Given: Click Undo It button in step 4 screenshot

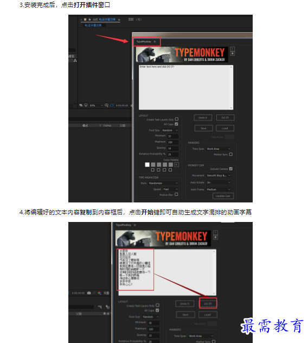Looking at the screenshot, I should [x=185, y=303].
